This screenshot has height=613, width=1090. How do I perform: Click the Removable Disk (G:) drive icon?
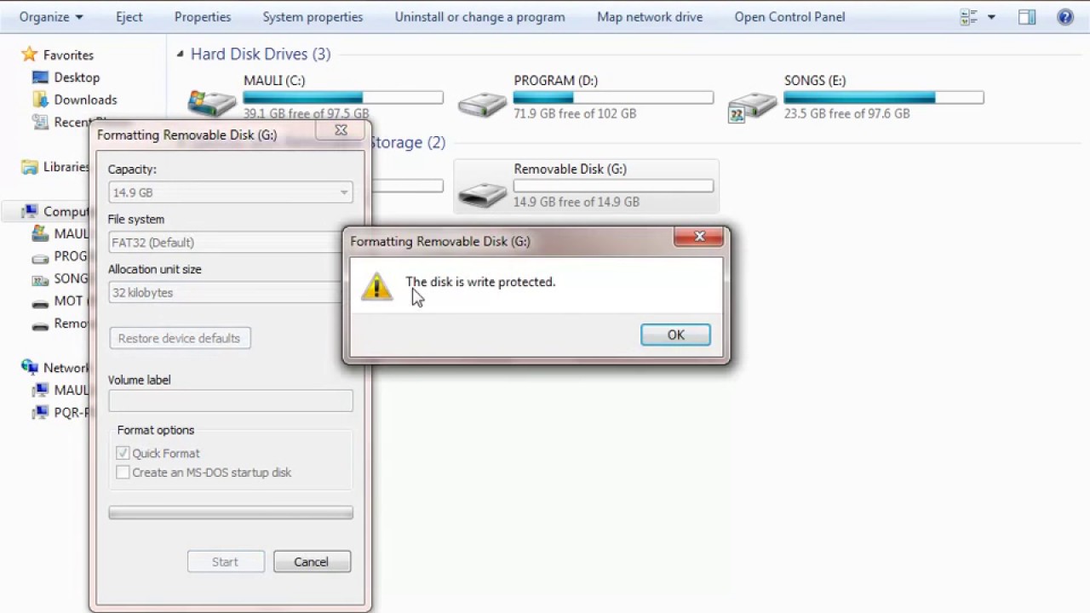click(482, 193)
